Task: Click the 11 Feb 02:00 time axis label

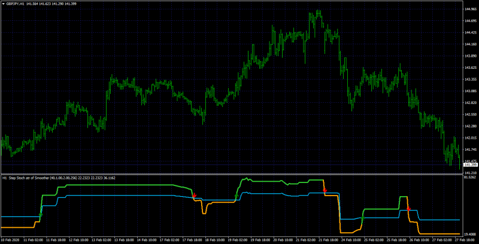Action: (34, 240)
